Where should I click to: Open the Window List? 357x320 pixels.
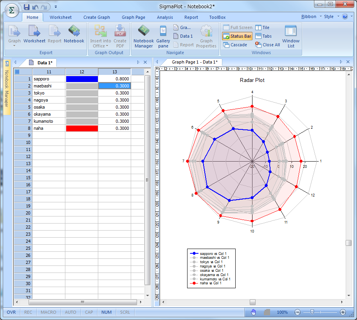(291, 36)
